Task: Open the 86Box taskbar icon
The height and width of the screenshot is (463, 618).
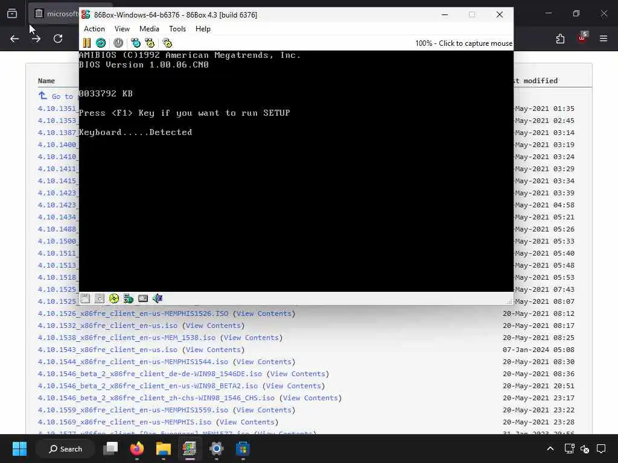Action: (x=190, y=449)
